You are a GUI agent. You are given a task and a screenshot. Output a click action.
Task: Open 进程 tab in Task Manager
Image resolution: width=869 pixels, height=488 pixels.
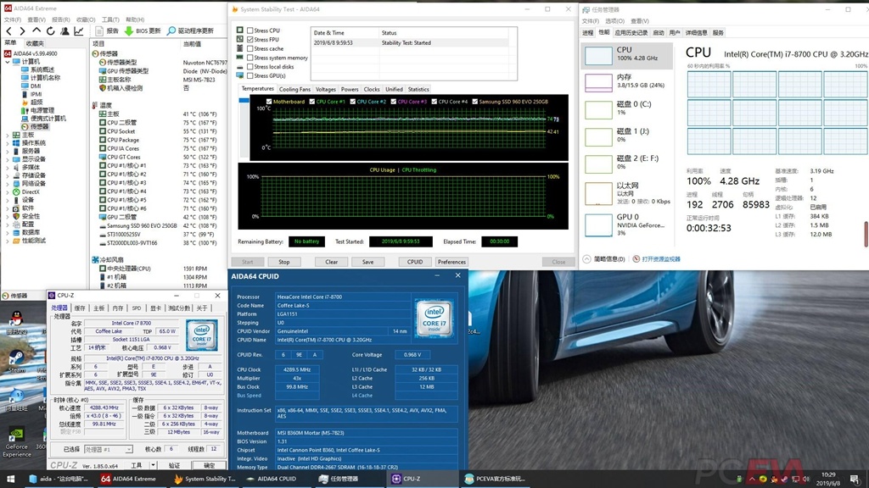588,33
